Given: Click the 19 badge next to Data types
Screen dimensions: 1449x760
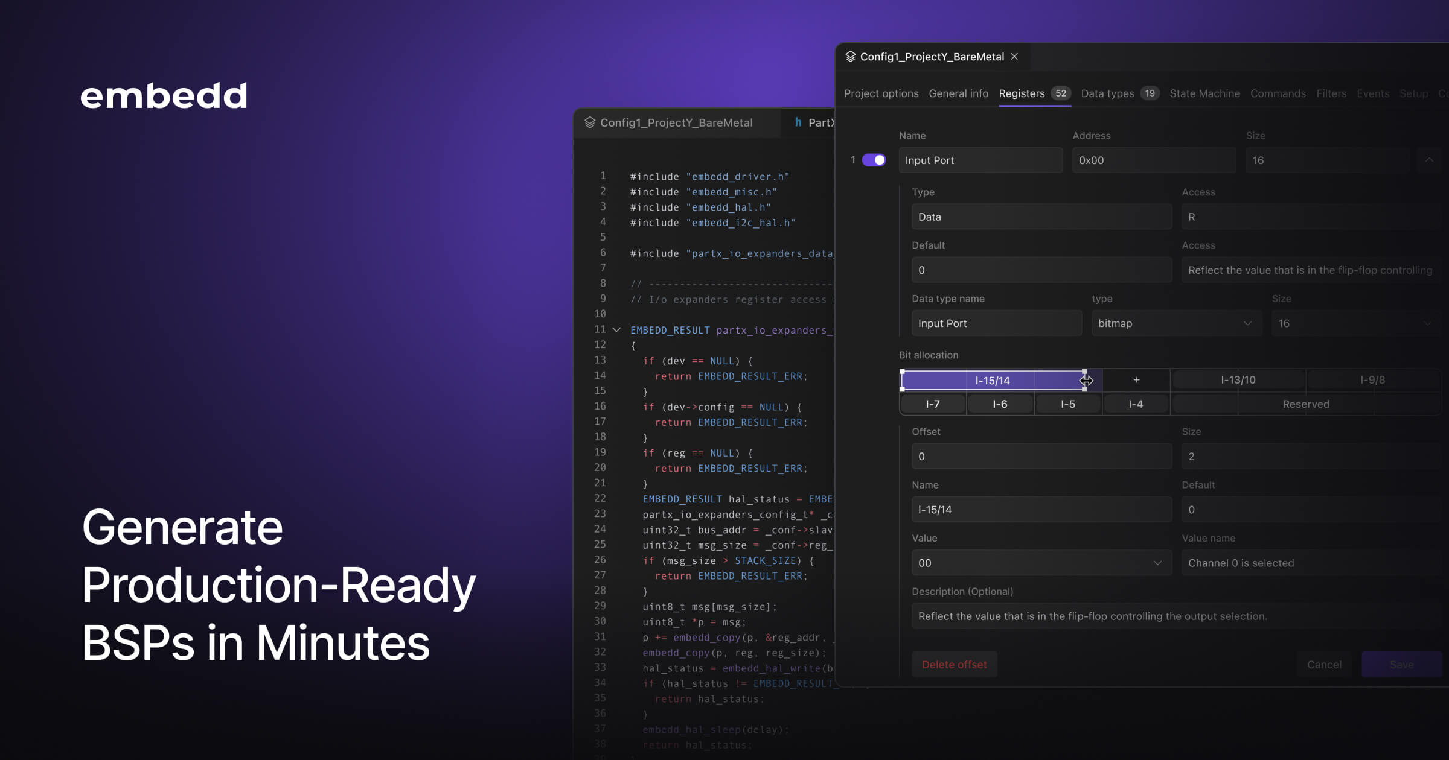Looking at the screenshot, I should pyautogui.click(x=1150, y=93).
